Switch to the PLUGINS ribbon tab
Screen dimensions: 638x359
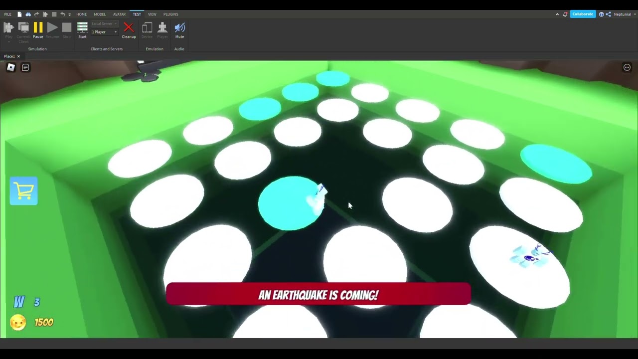pos(170,14)
